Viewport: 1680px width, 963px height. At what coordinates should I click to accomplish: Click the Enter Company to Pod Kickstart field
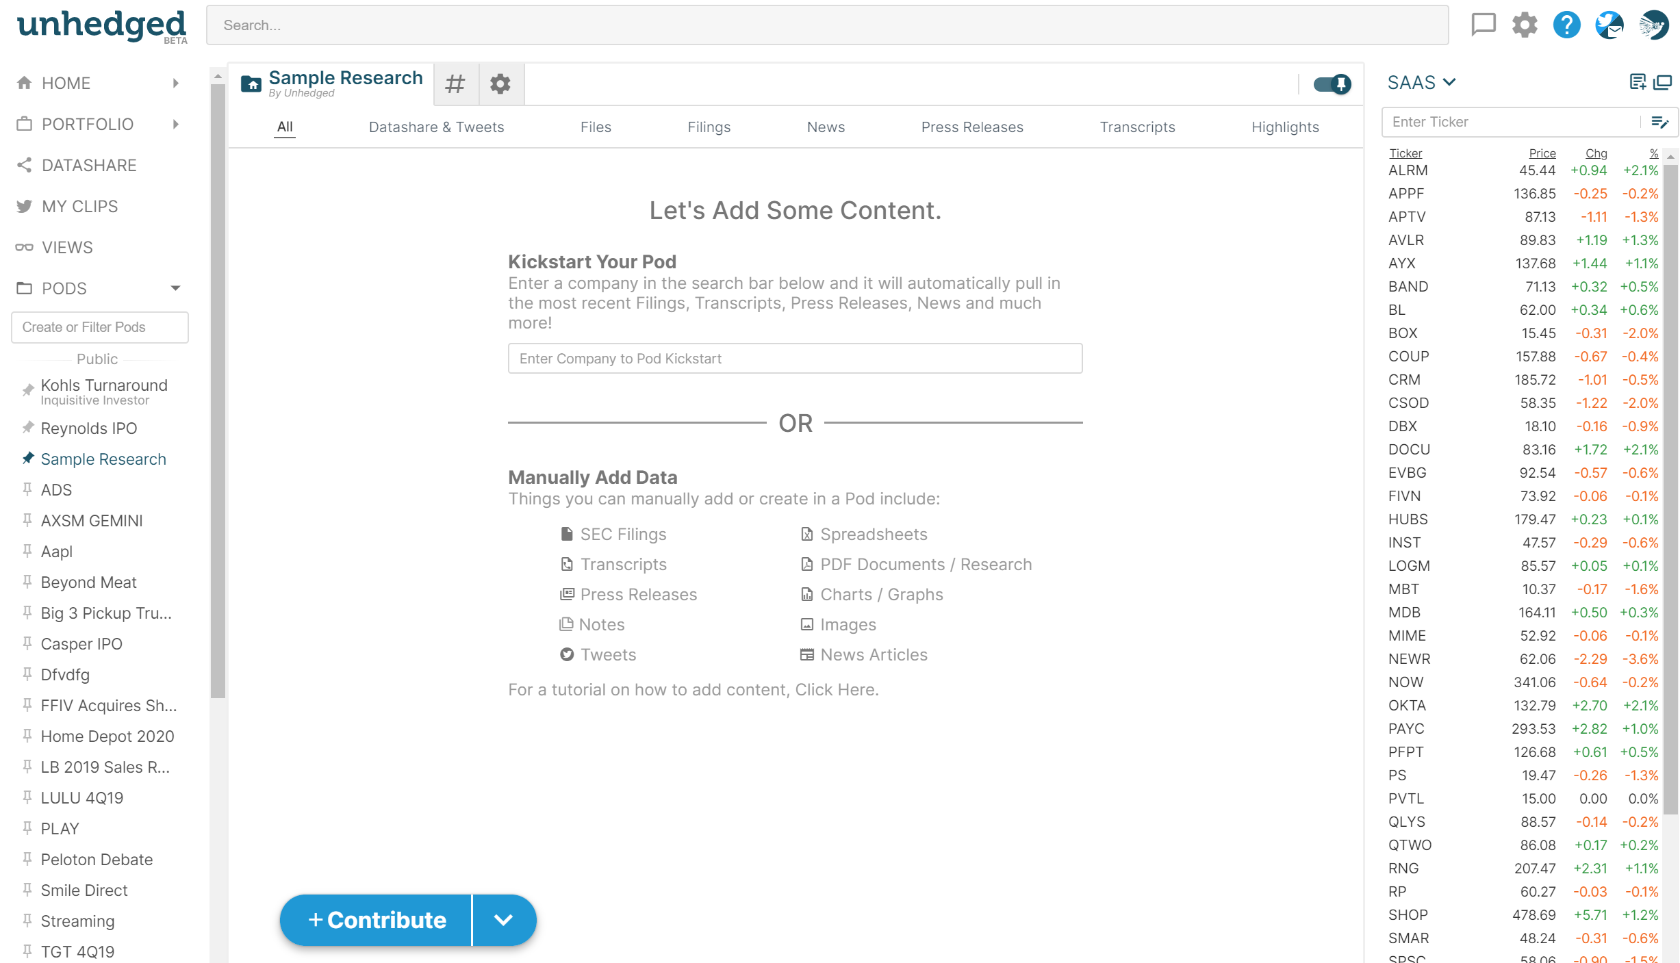coord(795,359)
